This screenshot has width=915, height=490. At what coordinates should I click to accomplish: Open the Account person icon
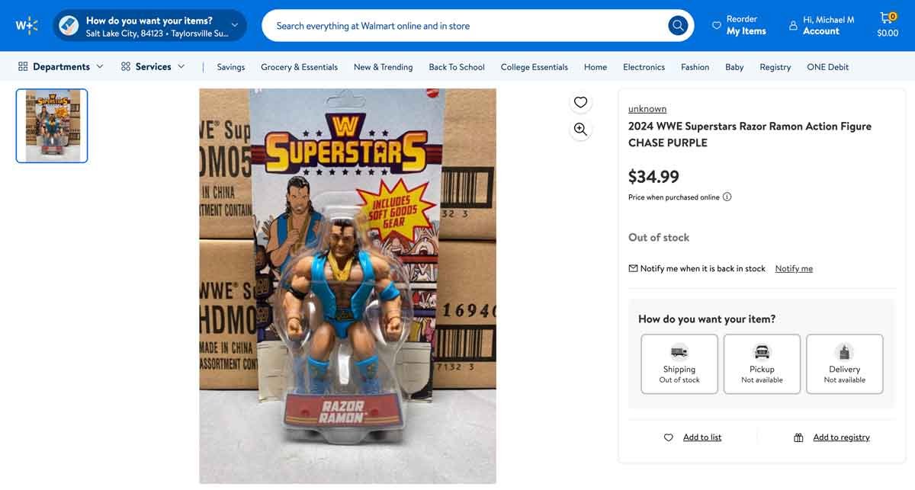(x=793, y=24)
